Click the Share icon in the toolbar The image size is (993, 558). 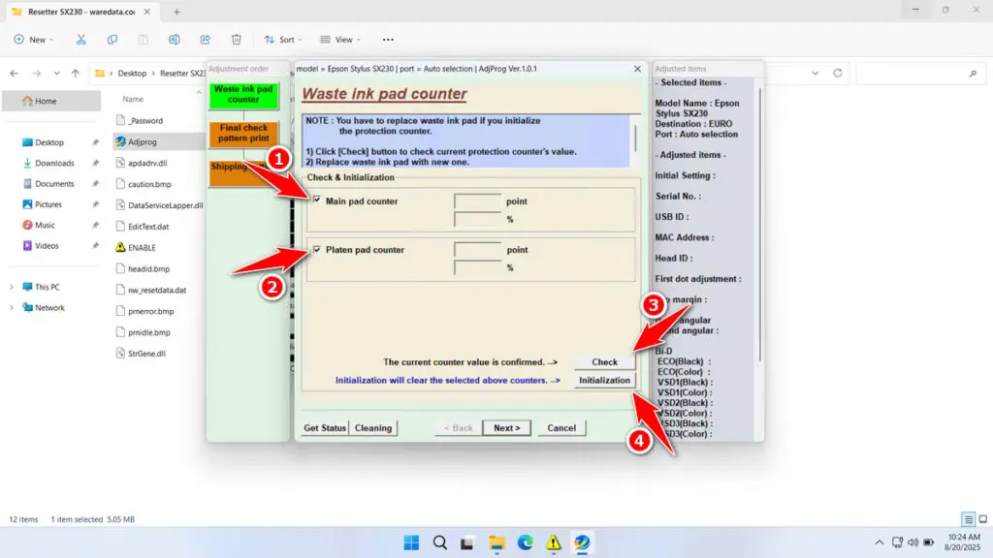205,39
